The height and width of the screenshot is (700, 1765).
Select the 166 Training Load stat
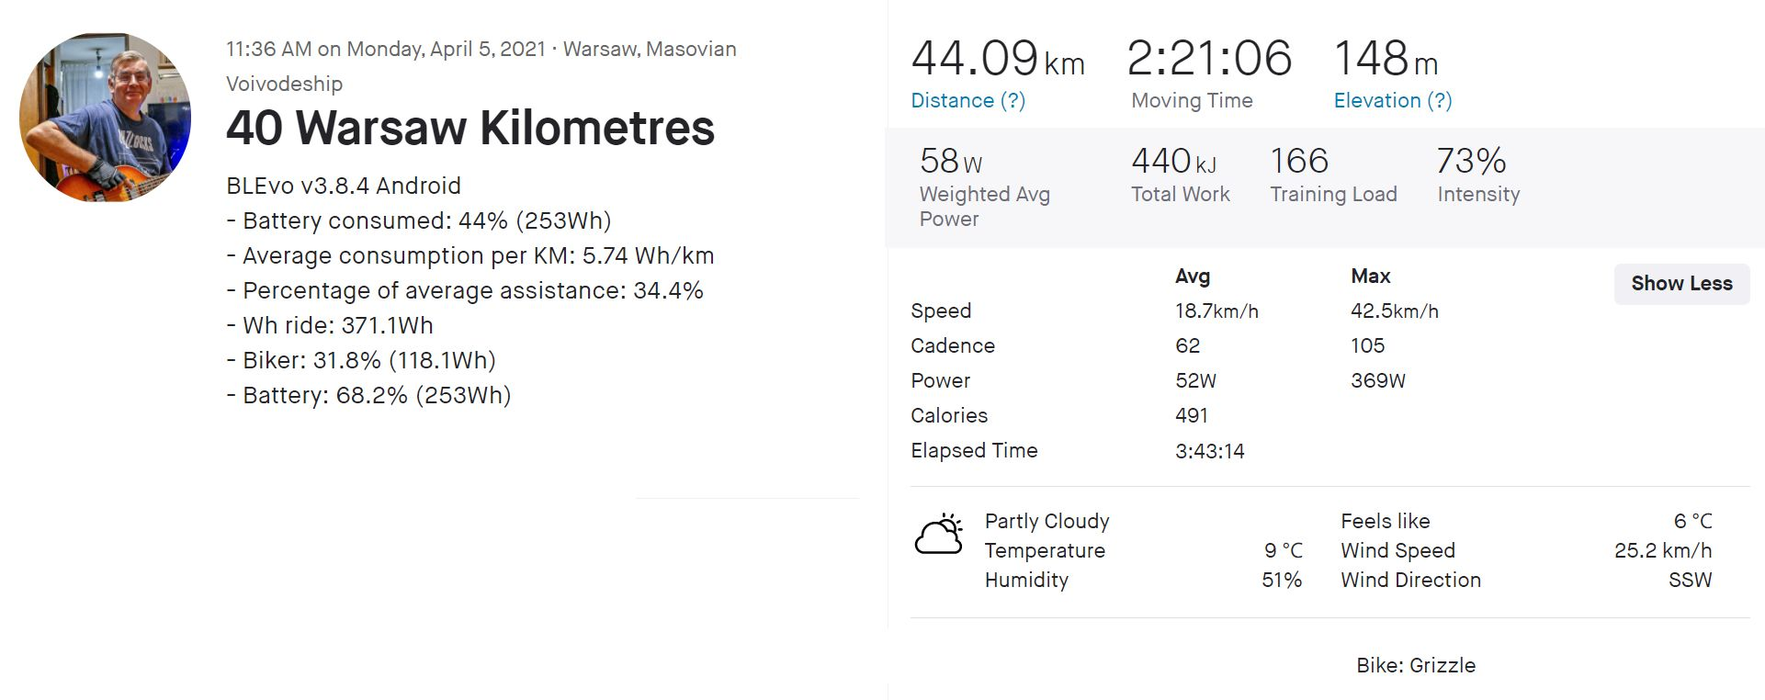tap(1299, 163)
